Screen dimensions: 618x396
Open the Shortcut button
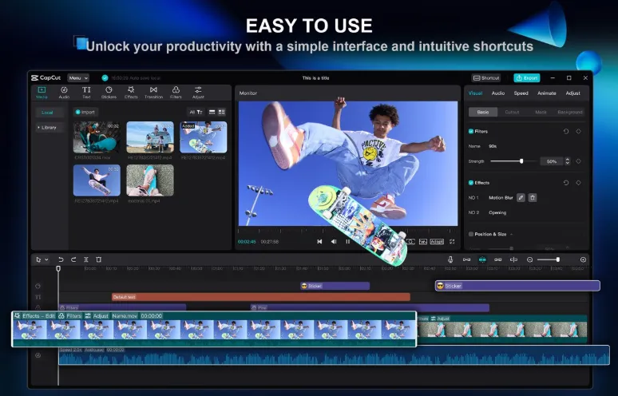[486, 78]
